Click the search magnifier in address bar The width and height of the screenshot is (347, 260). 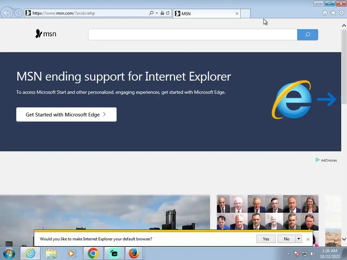pos(151,13)
